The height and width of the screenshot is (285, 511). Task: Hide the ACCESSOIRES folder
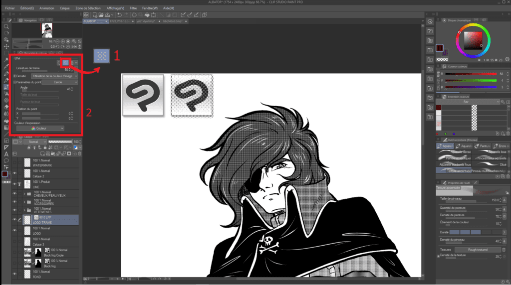tap(14, 202)
